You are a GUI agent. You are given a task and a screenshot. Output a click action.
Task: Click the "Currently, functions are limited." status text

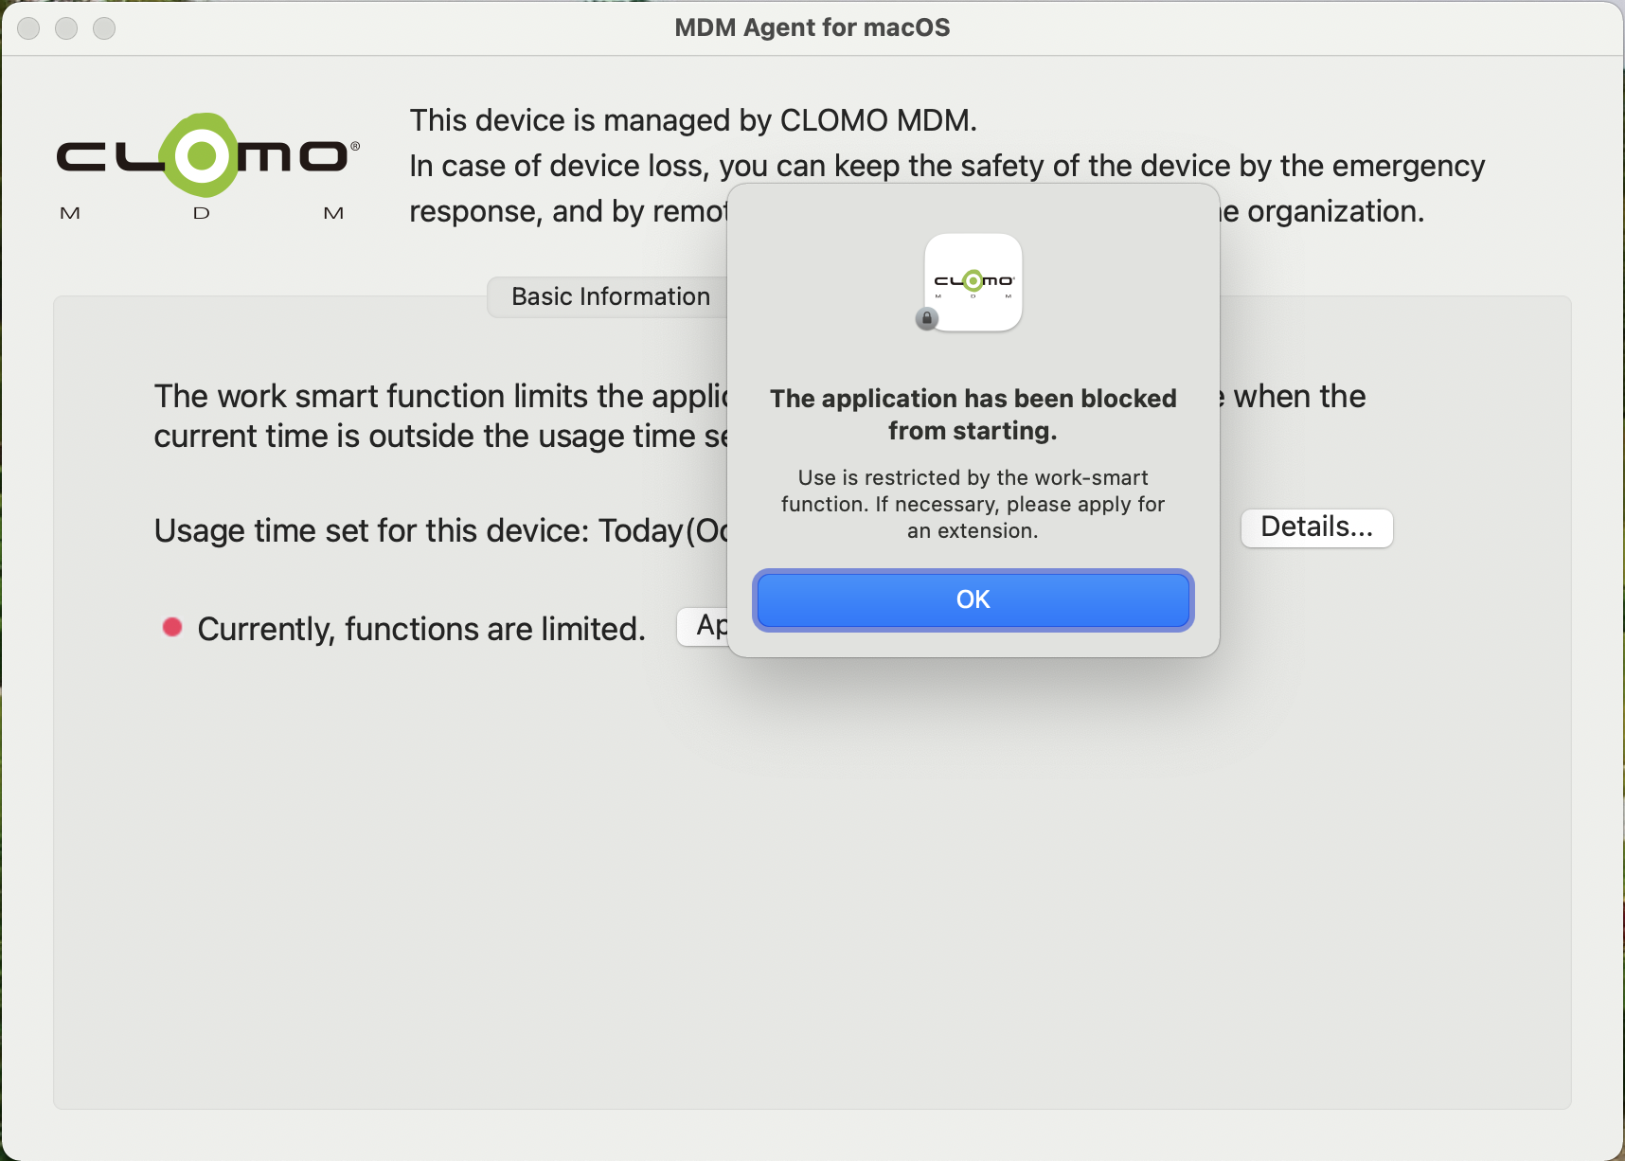click(421, 629)
